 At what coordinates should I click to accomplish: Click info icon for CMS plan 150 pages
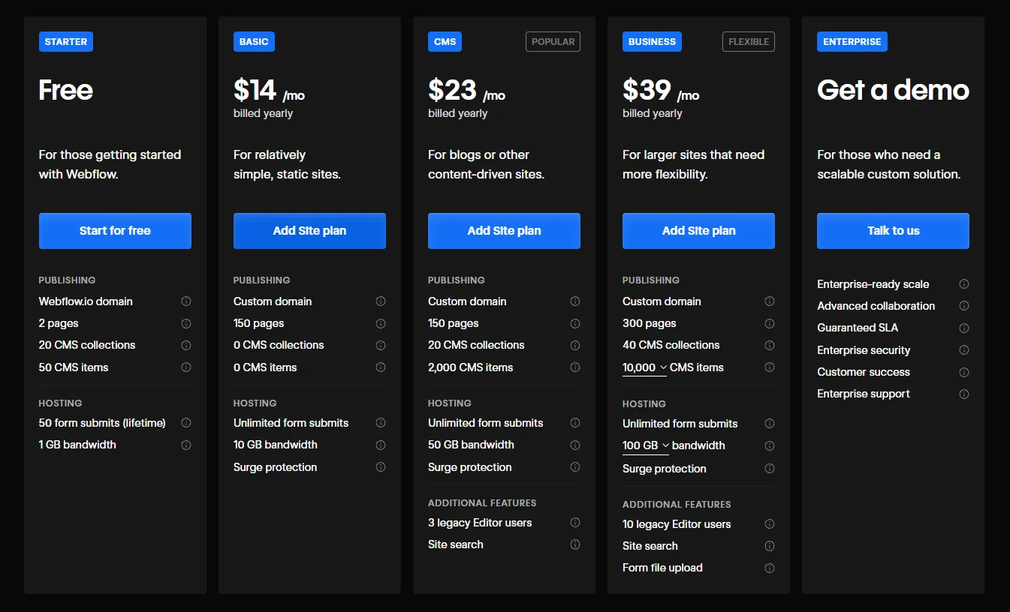pyautogui.click(x=575, y=323)
